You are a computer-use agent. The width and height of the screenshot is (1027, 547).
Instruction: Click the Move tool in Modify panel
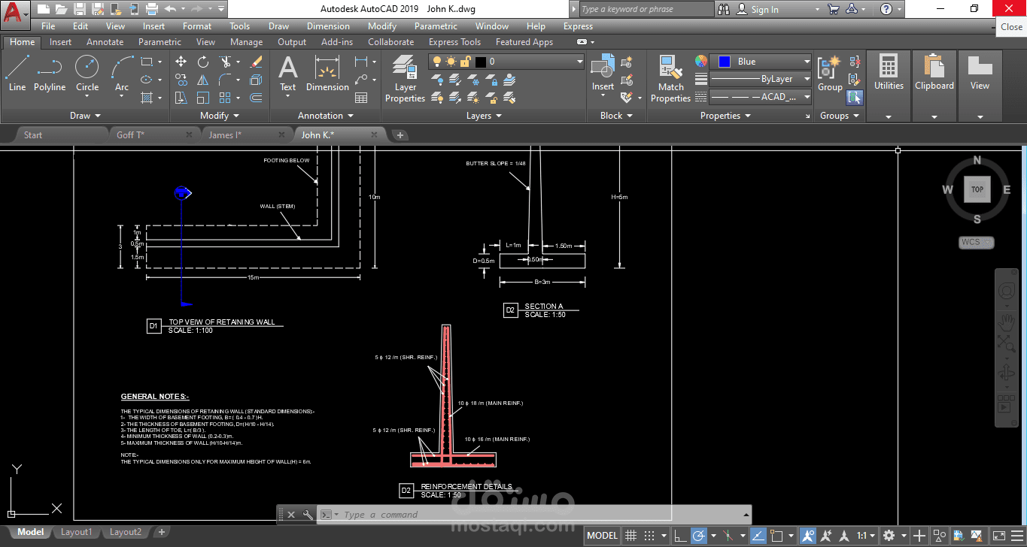coord(181,62)
